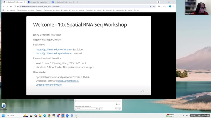Follow the go.illinois.edu/10x-Visium link

point(53,50)
